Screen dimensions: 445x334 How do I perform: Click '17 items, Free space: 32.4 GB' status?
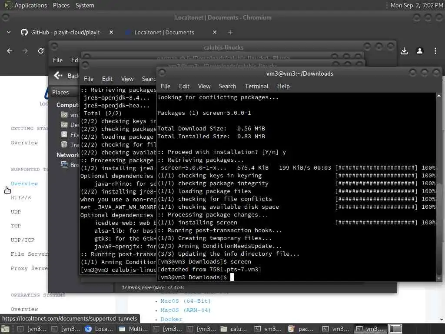(153, 287)
